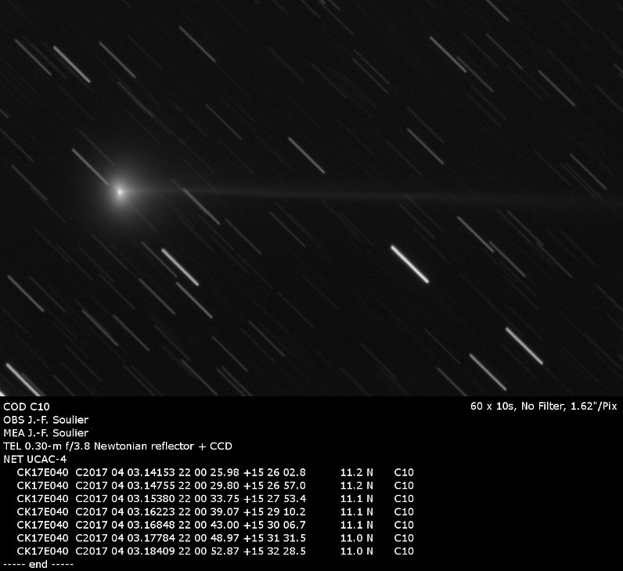Select the observation row timed 03.16223

214,512
